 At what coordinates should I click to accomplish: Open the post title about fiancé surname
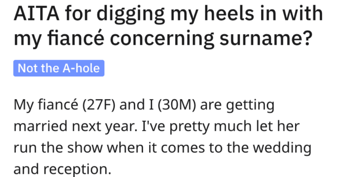(168, 26)
